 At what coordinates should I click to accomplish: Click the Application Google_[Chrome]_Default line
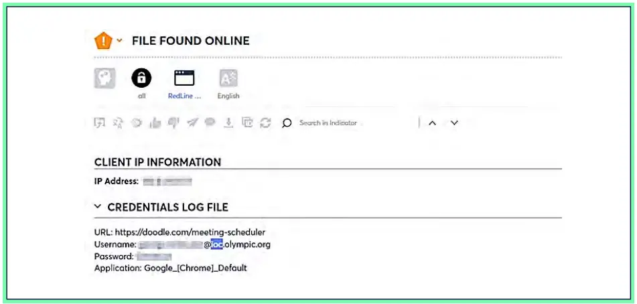click(170, 269)
